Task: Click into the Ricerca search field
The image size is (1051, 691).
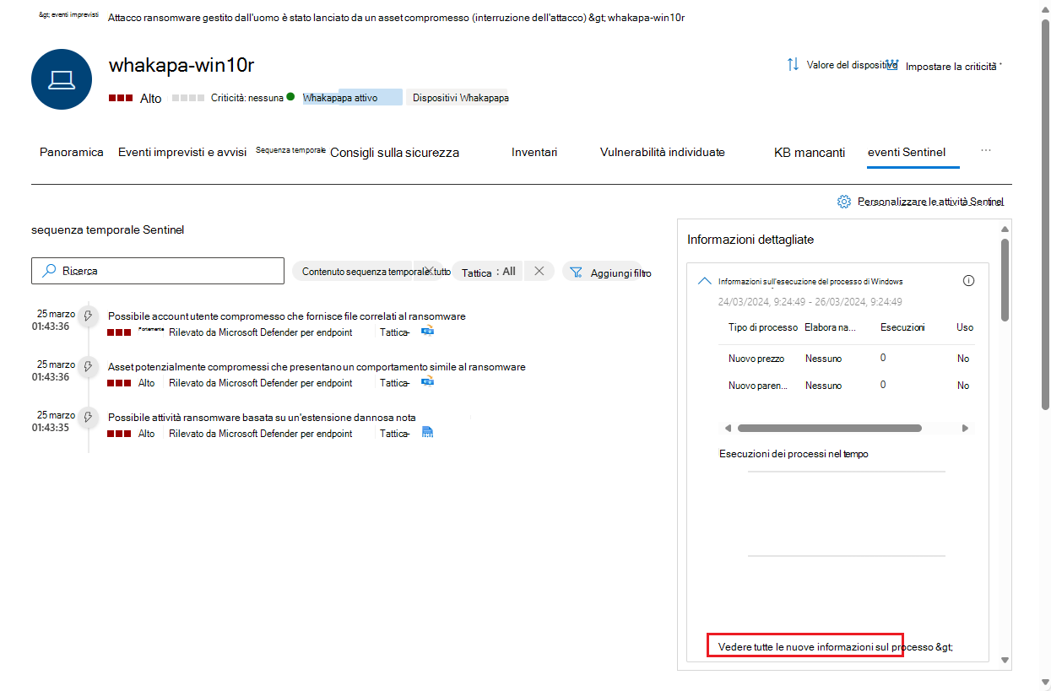Action: pyautogui.click(x=158, y=271)
